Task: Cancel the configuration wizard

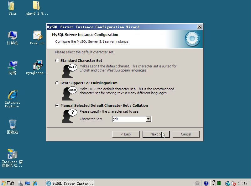Action: (x=186, y=134)
